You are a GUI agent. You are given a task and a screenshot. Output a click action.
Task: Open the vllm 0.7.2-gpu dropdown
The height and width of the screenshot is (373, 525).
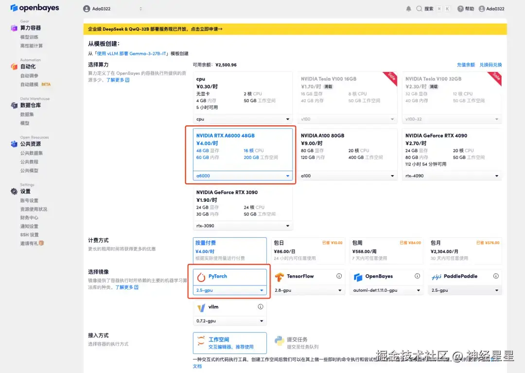coord(229,321)
